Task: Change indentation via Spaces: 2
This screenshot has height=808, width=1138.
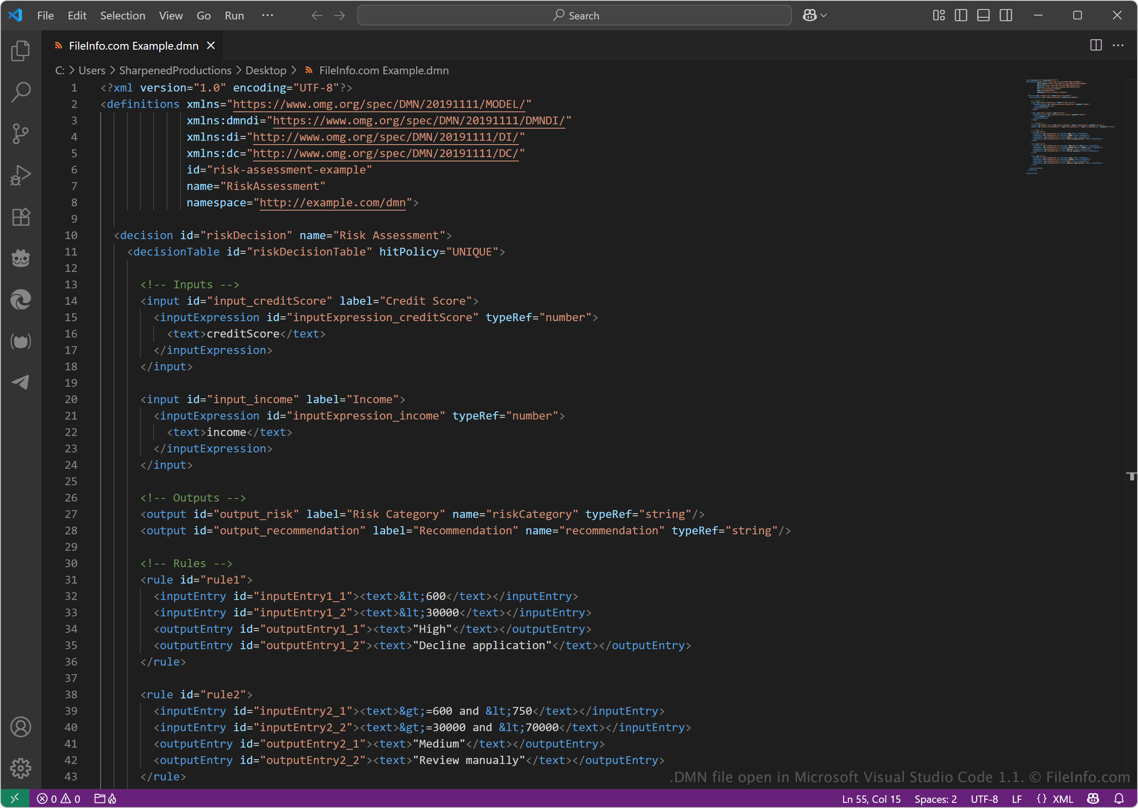Action: point(936,799)
